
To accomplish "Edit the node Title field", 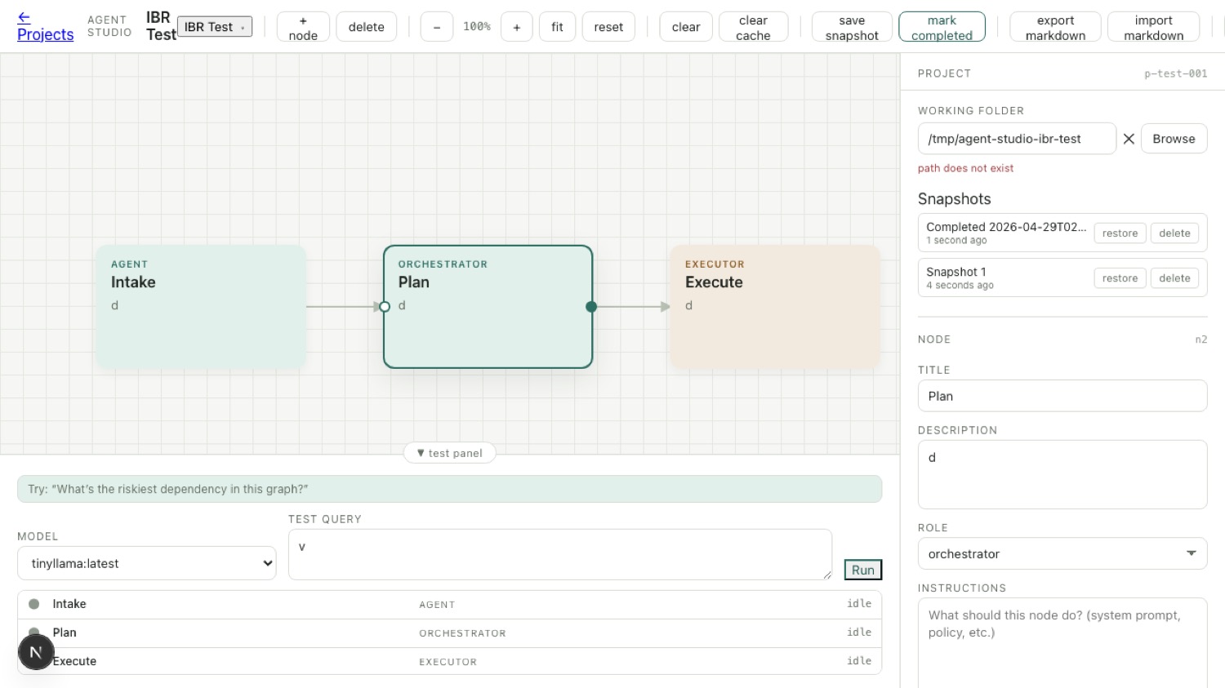I will pyautogui.click(x=1062, y=396).
